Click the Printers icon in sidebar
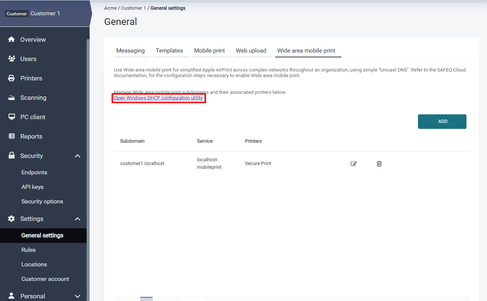Screen dimensions: 487x301 12,78
